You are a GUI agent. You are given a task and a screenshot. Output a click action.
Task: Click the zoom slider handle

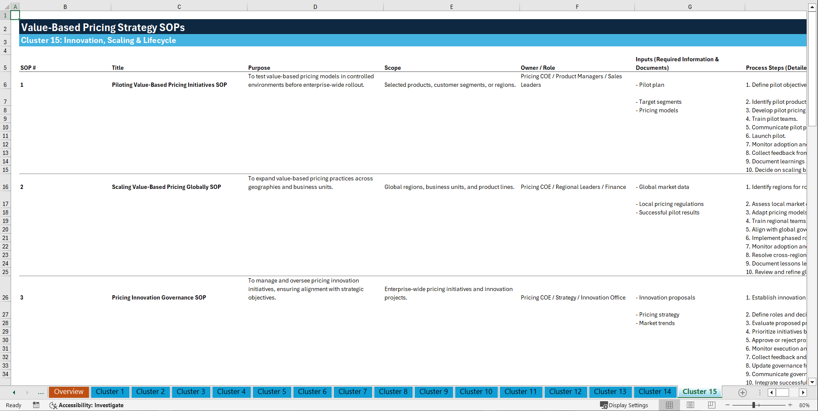point(753,405)
